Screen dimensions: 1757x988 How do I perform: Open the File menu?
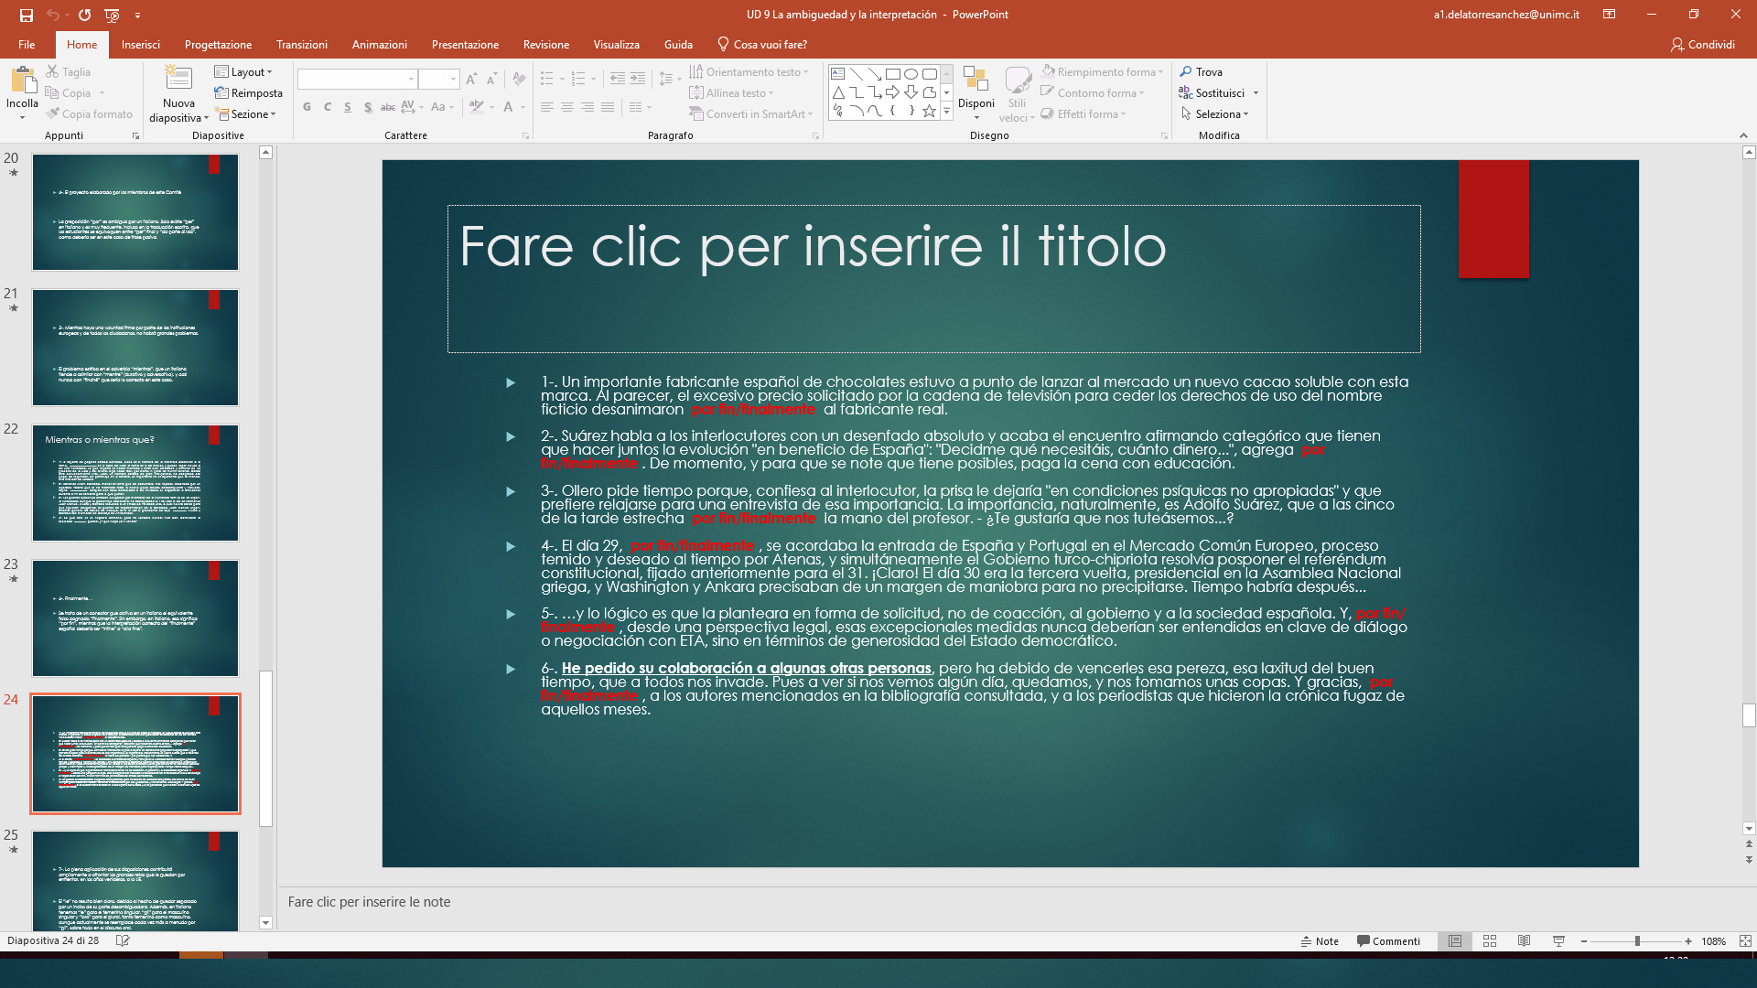click(27, 45)
